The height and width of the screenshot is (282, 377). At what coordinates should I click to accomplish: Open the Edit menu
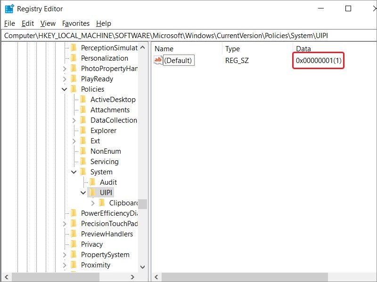[28, 23]
